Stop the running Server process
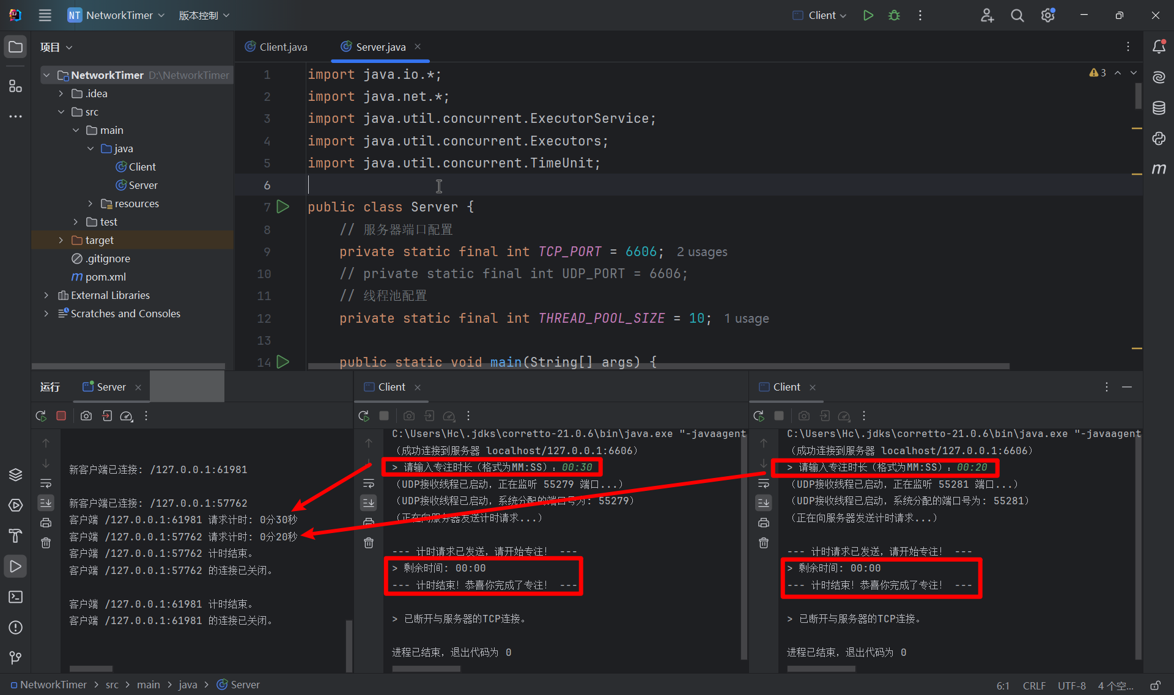The height and width of the screenshot is (695, 1174). (61, 416)
